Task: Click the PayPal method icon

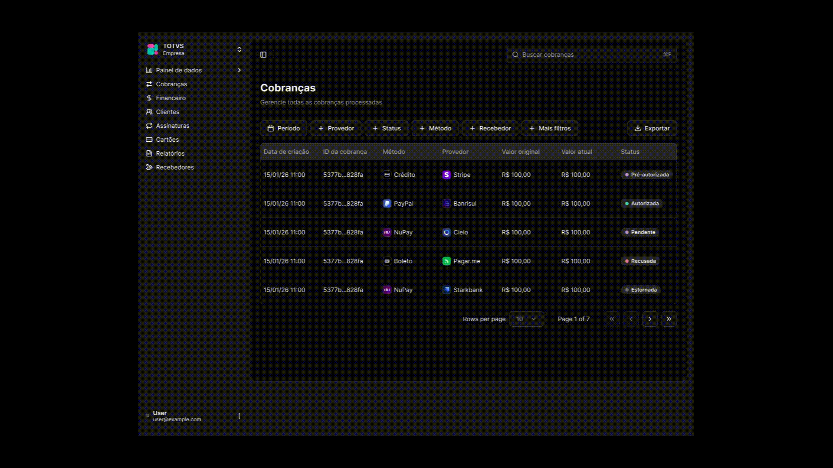Action: tap(387, 203)
